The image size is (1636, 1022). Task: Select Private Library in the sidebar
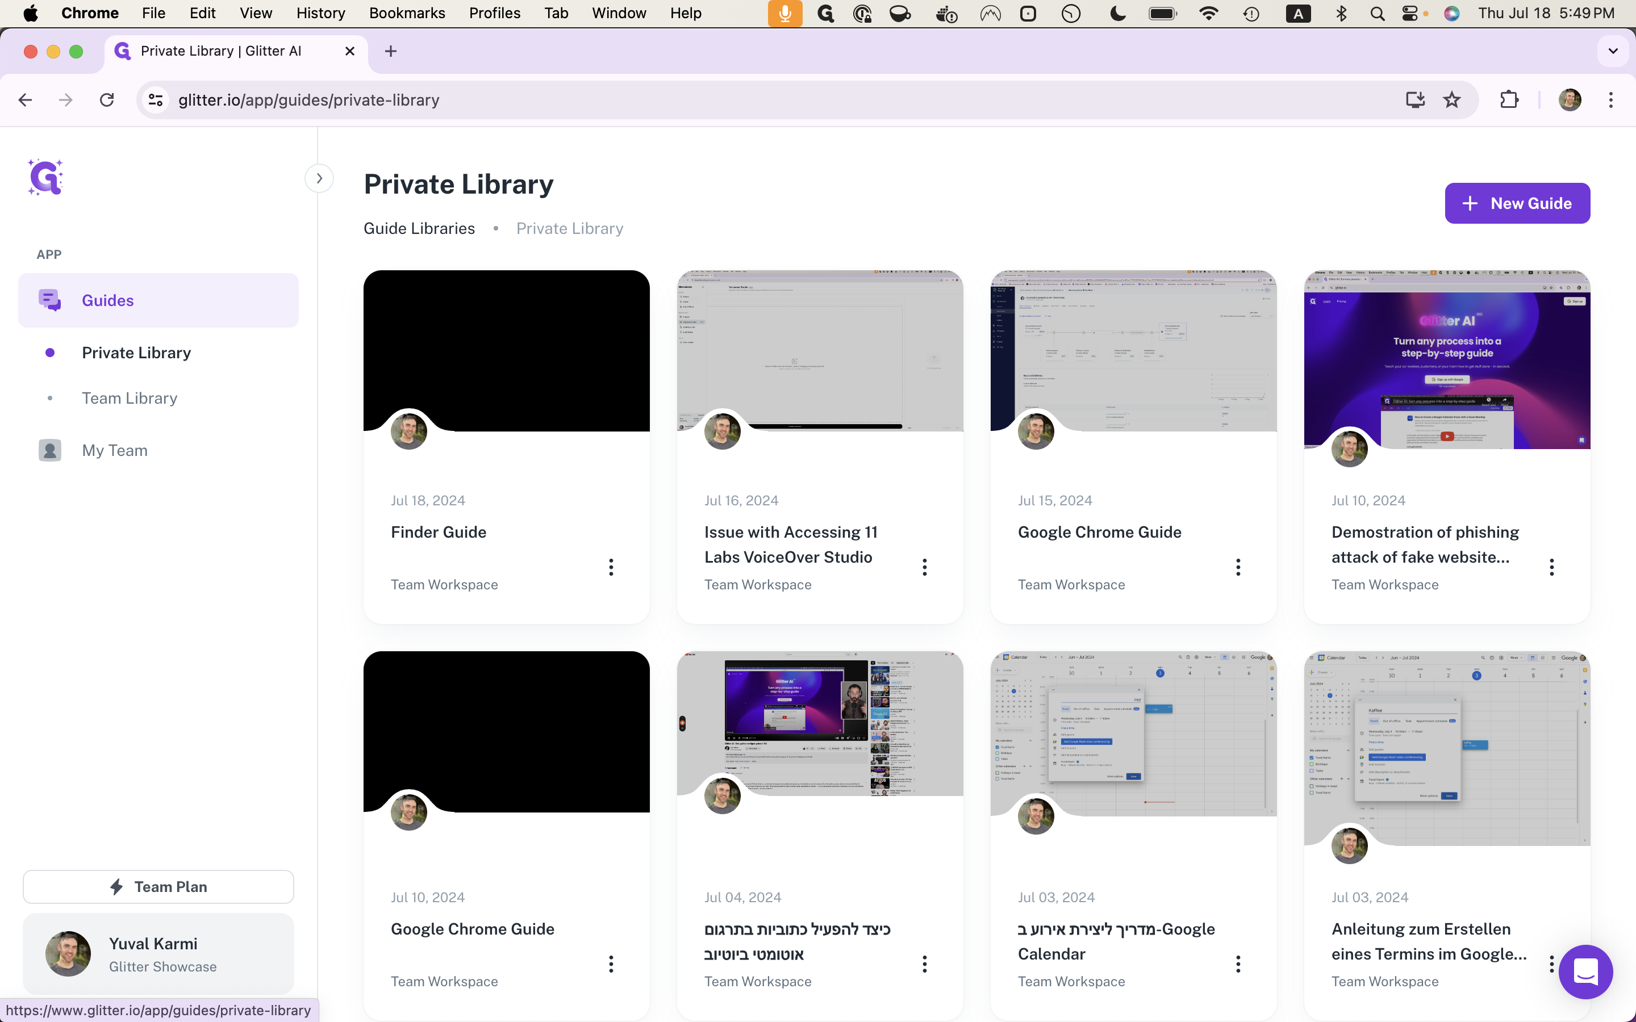136,352
